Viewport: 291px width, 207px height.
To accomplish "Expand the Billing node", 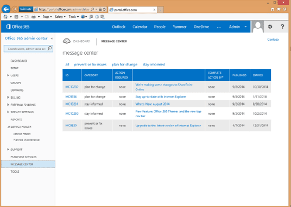I will click(8, 98).
